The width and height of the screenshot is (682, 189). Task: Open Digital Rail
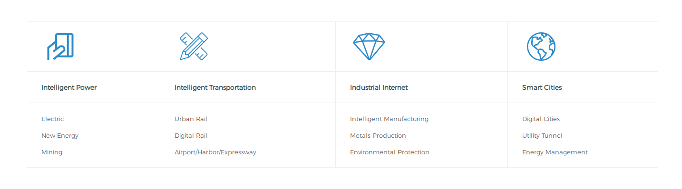tap(191, 136)
